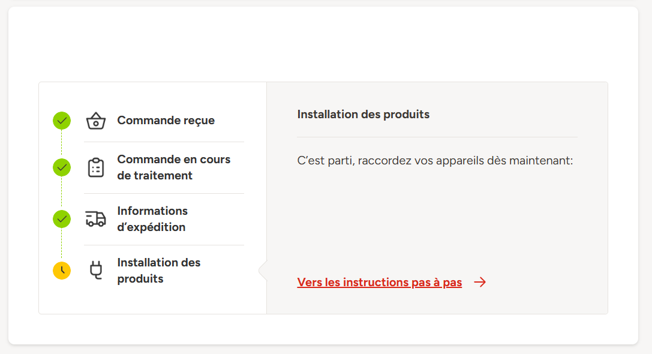Click the shopping basket icon

coord(96,121)
